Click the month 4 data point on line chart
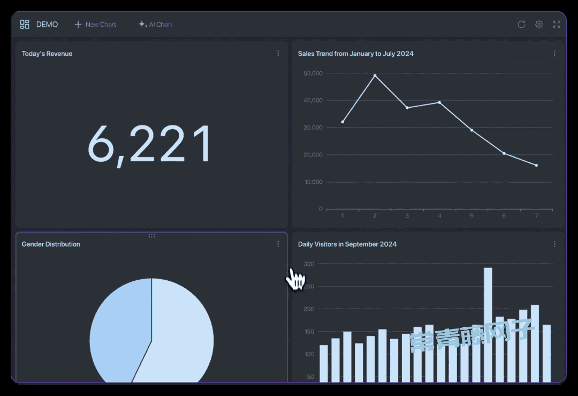The height and width of the screenshot is (396, 578). tap(439, 102)
